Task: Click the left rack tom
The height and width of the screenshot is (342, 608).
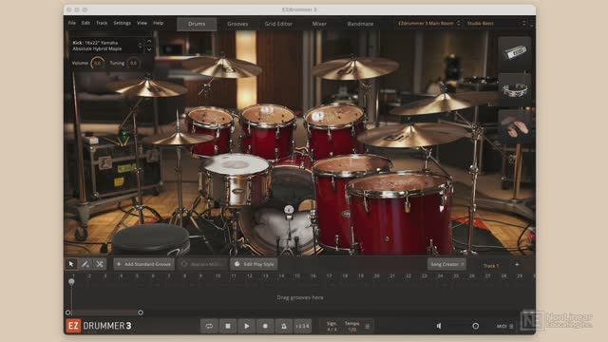Action: click(x=210, y=130)
